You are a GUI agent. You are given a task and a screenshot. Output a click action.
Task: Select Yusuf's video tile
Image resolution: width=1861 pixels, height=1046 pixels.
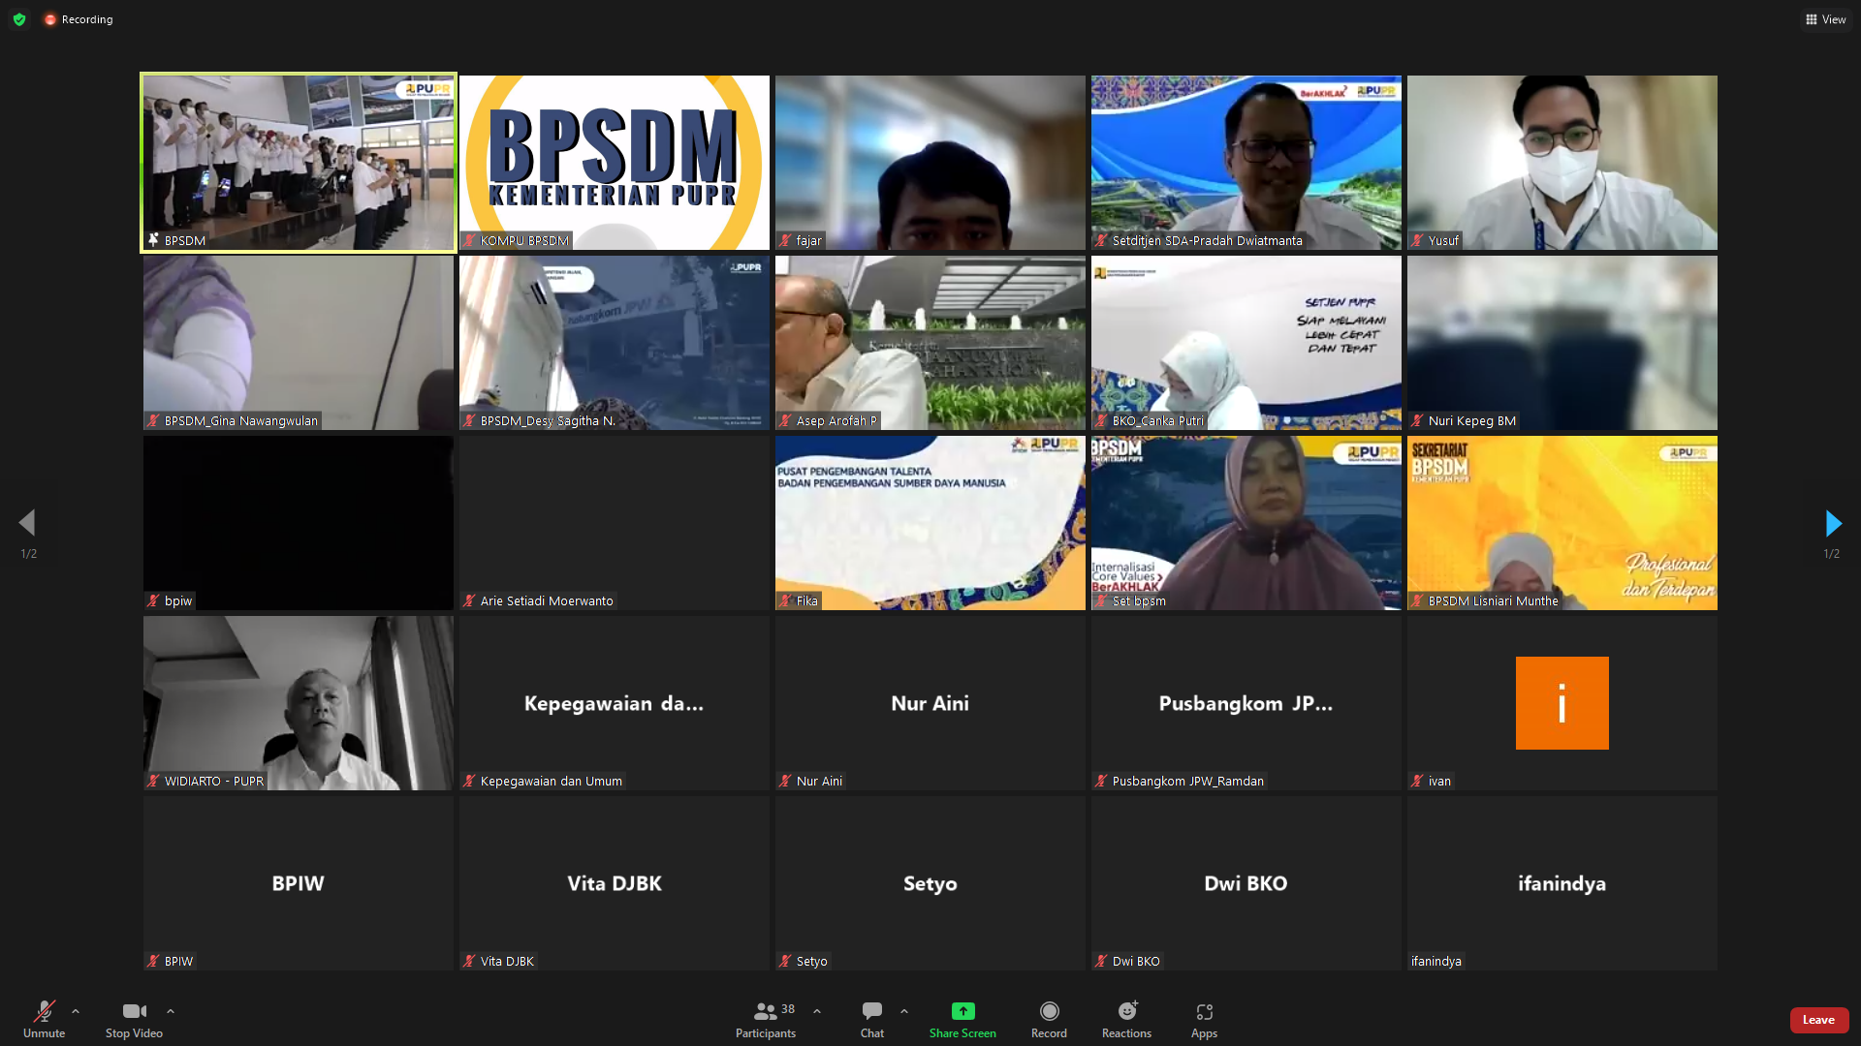[1562, 163]
